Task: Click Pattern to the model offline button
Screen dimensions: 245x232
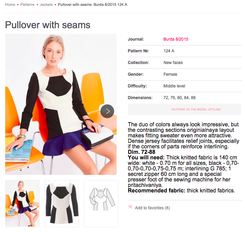Action: coord(185,109)
